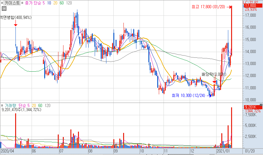The image size is (263, 155).
Task: Click the 액면병합(400.94%) annotation
Action: (x=16, y=17)
